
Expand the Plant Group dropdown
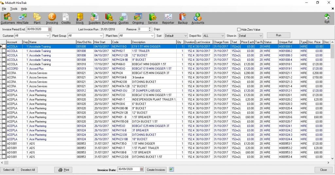click(101, 36)
